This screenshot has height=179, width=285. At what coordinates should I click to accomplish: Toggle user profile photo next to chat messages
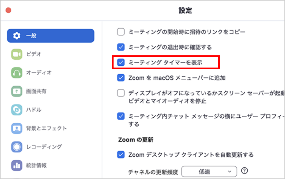coord(121,116)
